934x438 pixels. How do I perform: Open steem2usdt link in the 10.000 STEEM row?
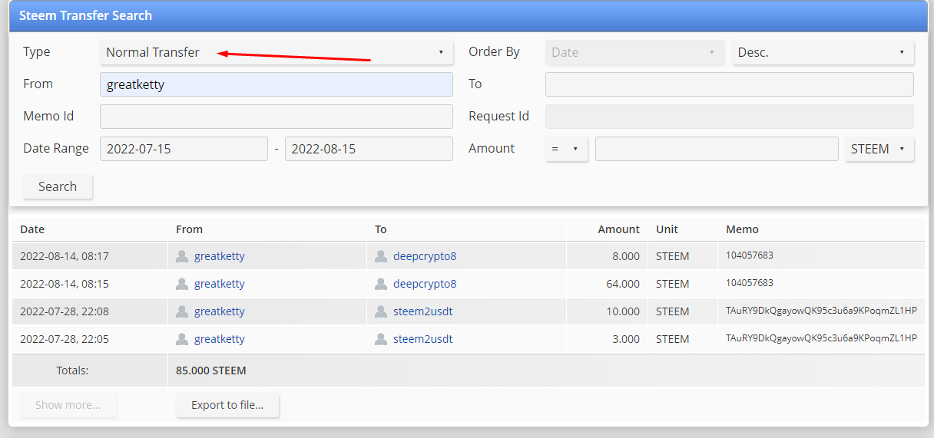coord(423,311)
